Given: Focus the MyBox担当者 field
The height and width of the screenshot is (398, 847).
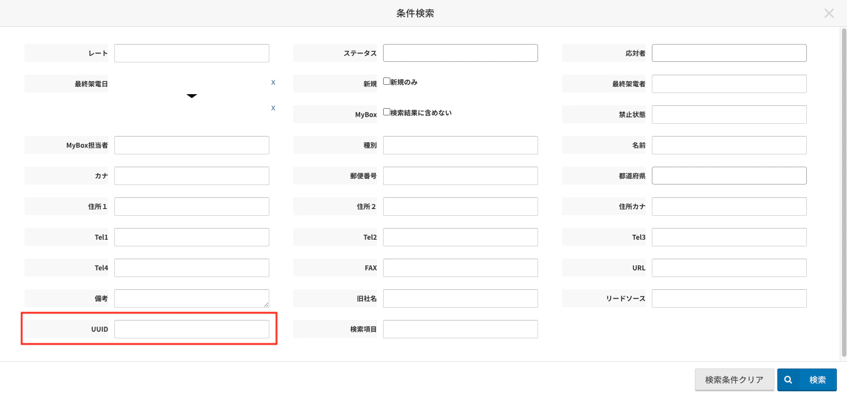Looking at the screenshot, I should pos(192,145).
